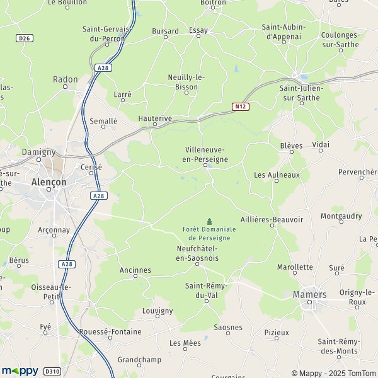Click the Hauterive village marker
This screenshot has width=378, height=378.
[x=155, y=124]
